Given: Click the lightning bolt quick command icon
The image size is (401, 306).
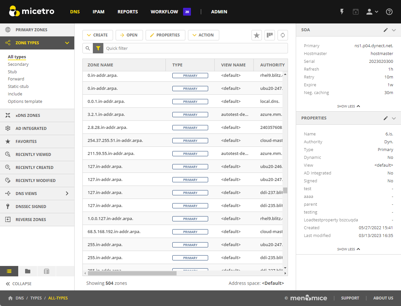Looking at the screenshot, I should [x=342, y=12].
